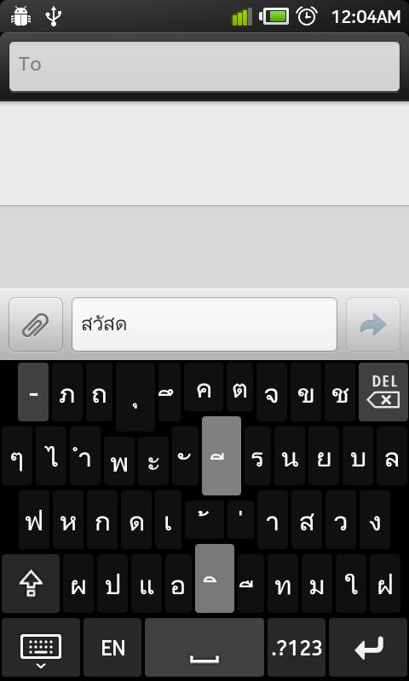Tap the space bar key
The width and height of the screenshot is (409, 681).
(204, 648)
